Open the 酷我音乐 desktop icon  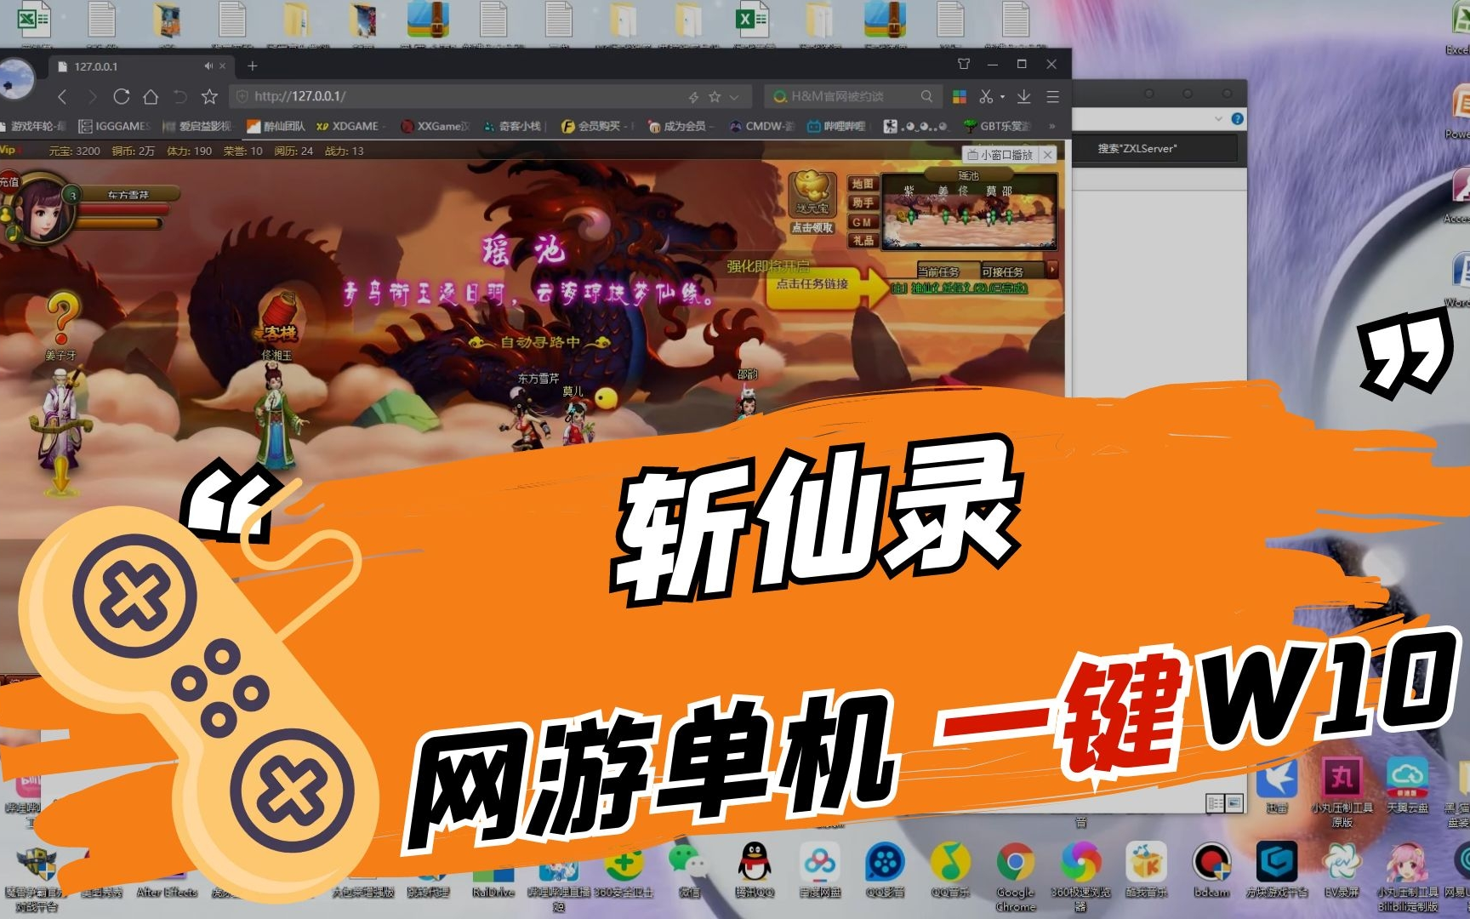[x=1146, y=870]
